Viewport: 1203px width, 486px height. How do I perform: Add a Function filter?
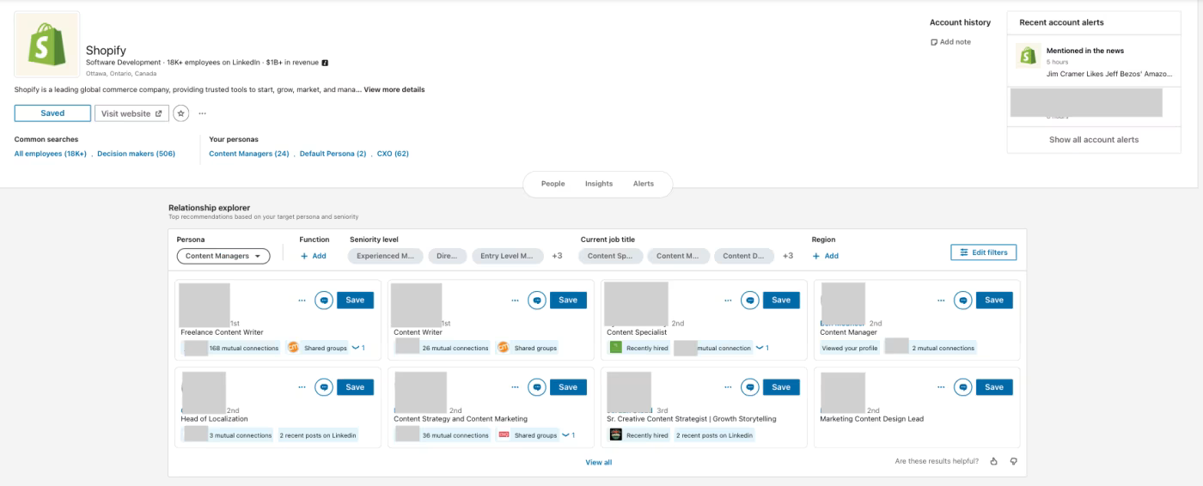[313, 256]
